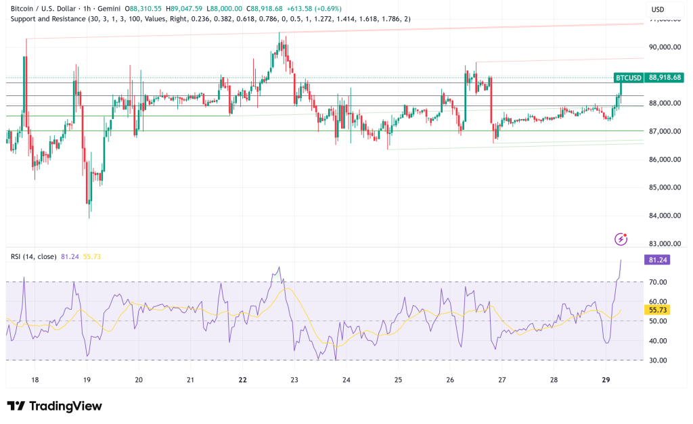
Task: Click the date 22 on time axis
Action: click(242, 379)
